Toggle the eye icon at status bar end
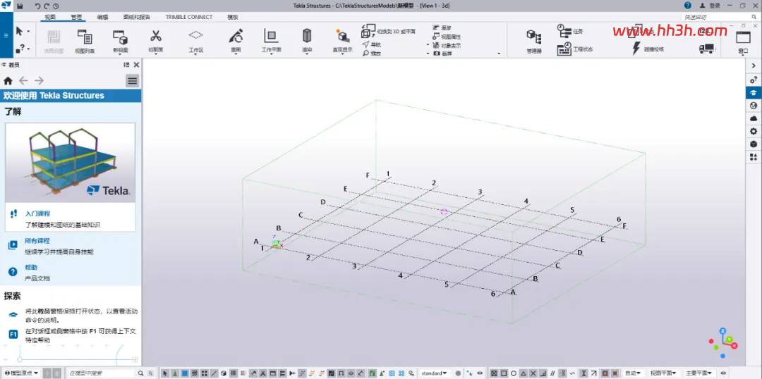Viewport: 762px width, 379px height. (723, 373)
